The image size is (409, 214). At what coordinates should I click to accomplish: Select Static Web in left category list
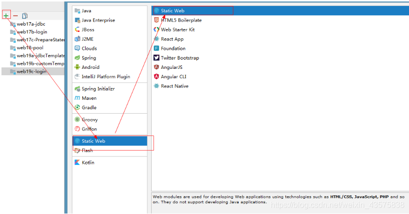pyautogui.click(x=110, y=141)
